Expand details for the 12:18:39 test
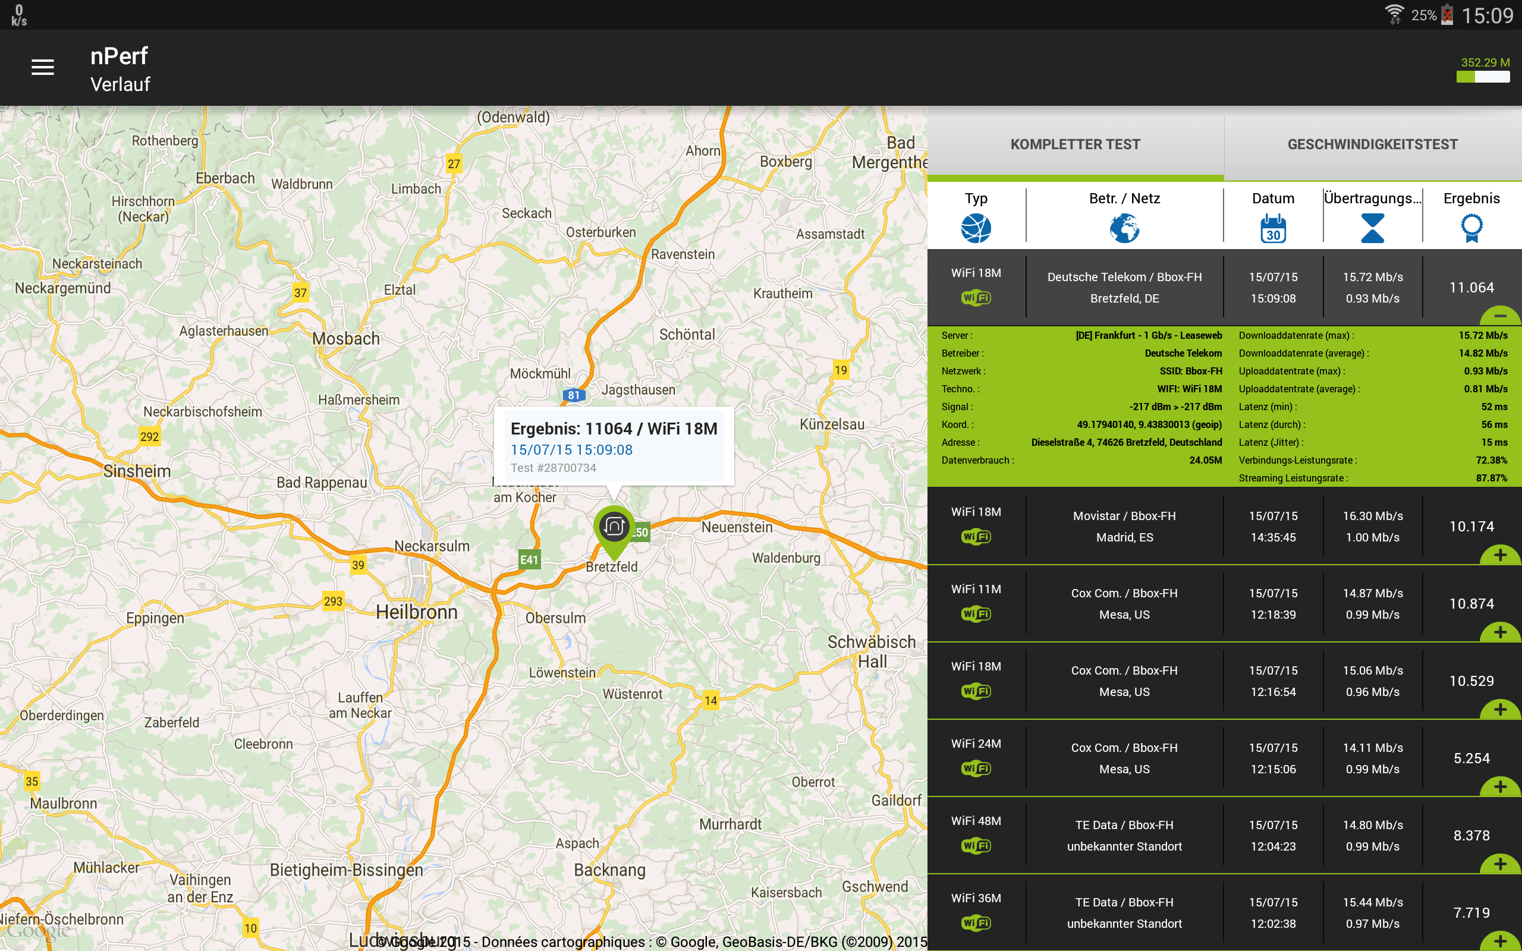1522x951 pixels. pyautogui.click(x=1500, y=632)
